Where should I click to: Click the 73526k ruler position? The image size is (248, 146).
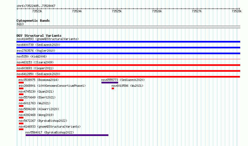pos(157,11)
